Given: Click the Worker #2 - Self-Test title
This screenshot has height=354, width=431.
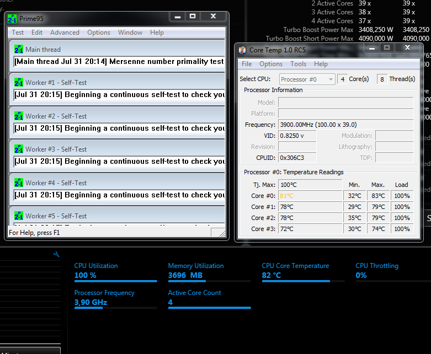Looking at the screenshot, I should tap(56, 116).
